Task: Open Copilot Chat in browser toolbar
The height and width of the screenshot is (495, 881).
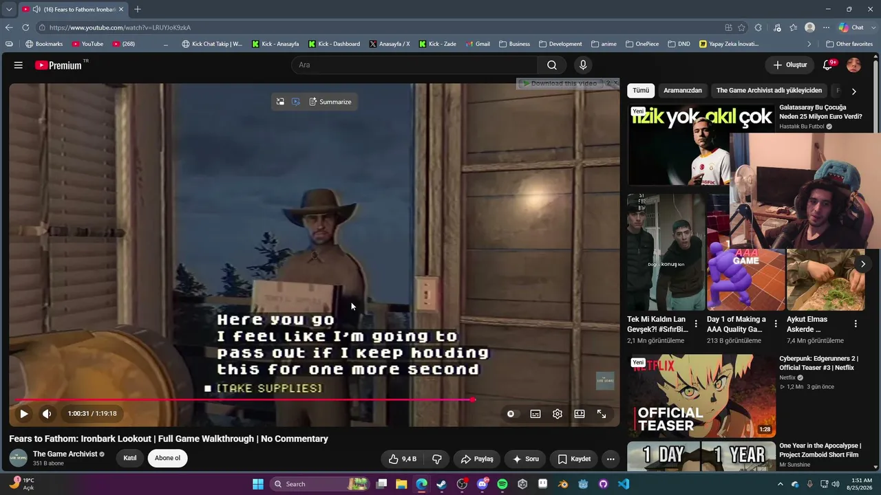Action: click(851, 27)
